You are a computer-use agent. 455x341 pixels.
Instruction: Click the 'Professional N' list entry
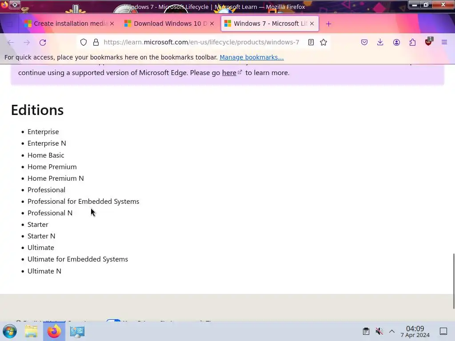tap(50, 213)
